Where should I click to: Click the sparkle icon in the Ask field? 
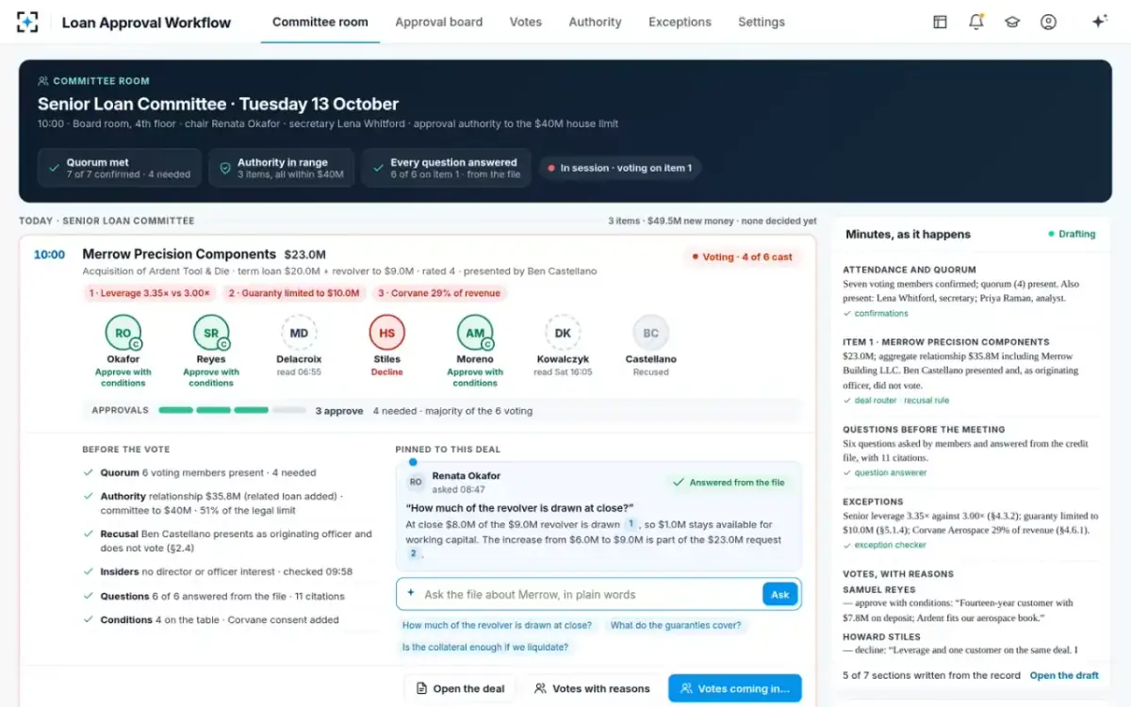tap(411, 594)
